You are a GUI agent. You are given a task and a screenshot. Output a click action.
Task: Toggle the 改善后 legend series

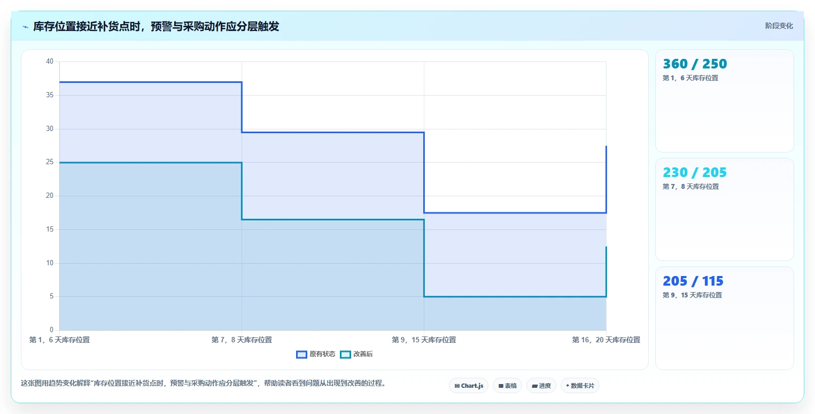(356, 354)
